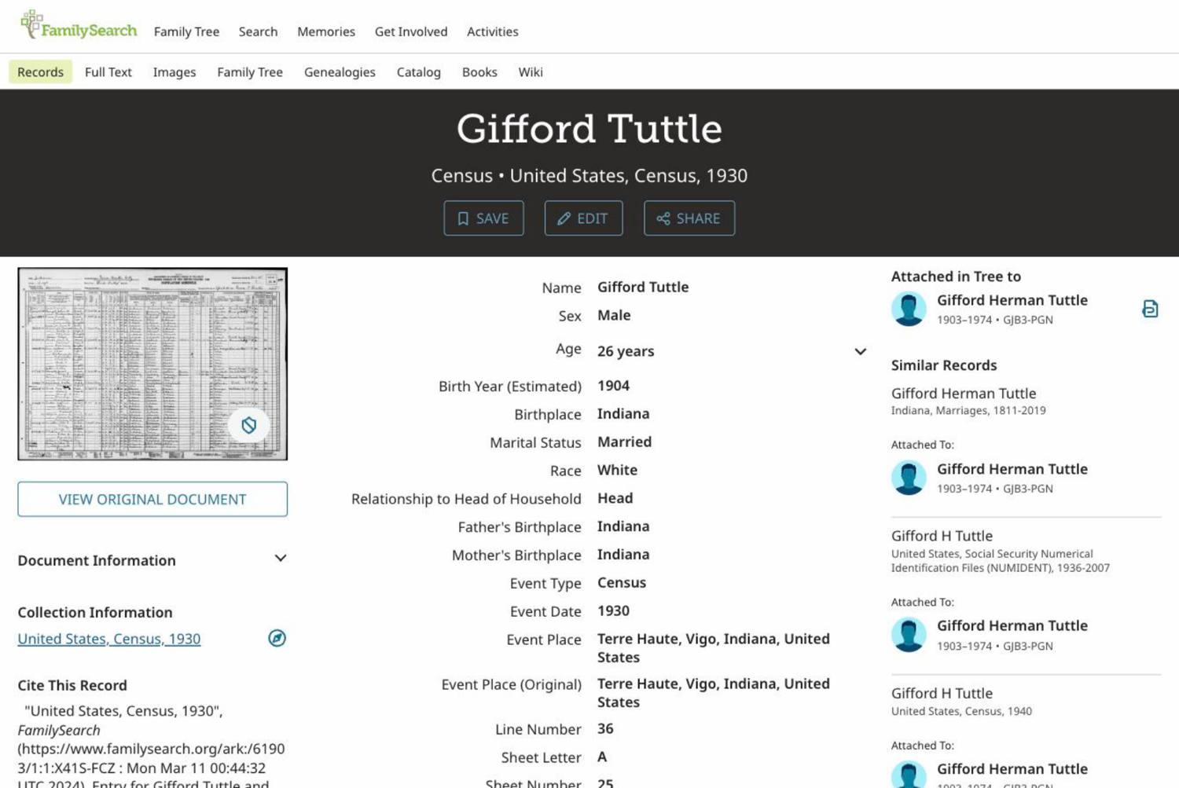Click the Sex value Male

point(614,315)
